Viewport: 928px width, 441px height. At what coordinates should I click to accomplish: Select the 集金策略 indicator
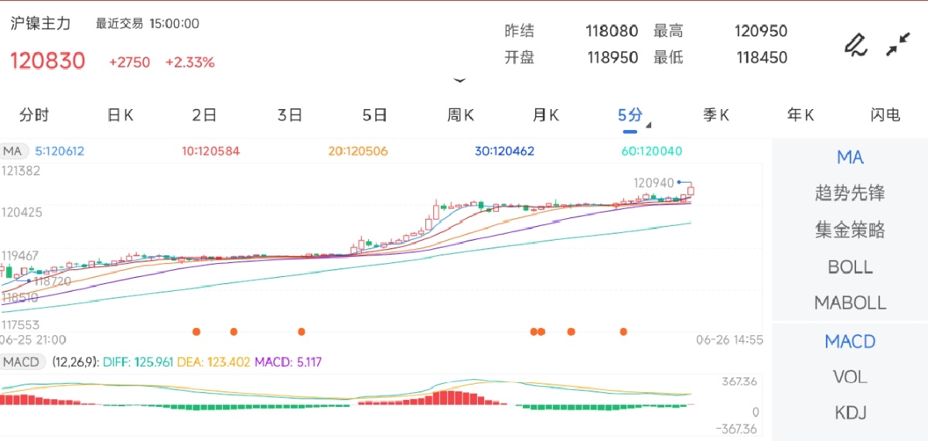click(x=850, y=230)
